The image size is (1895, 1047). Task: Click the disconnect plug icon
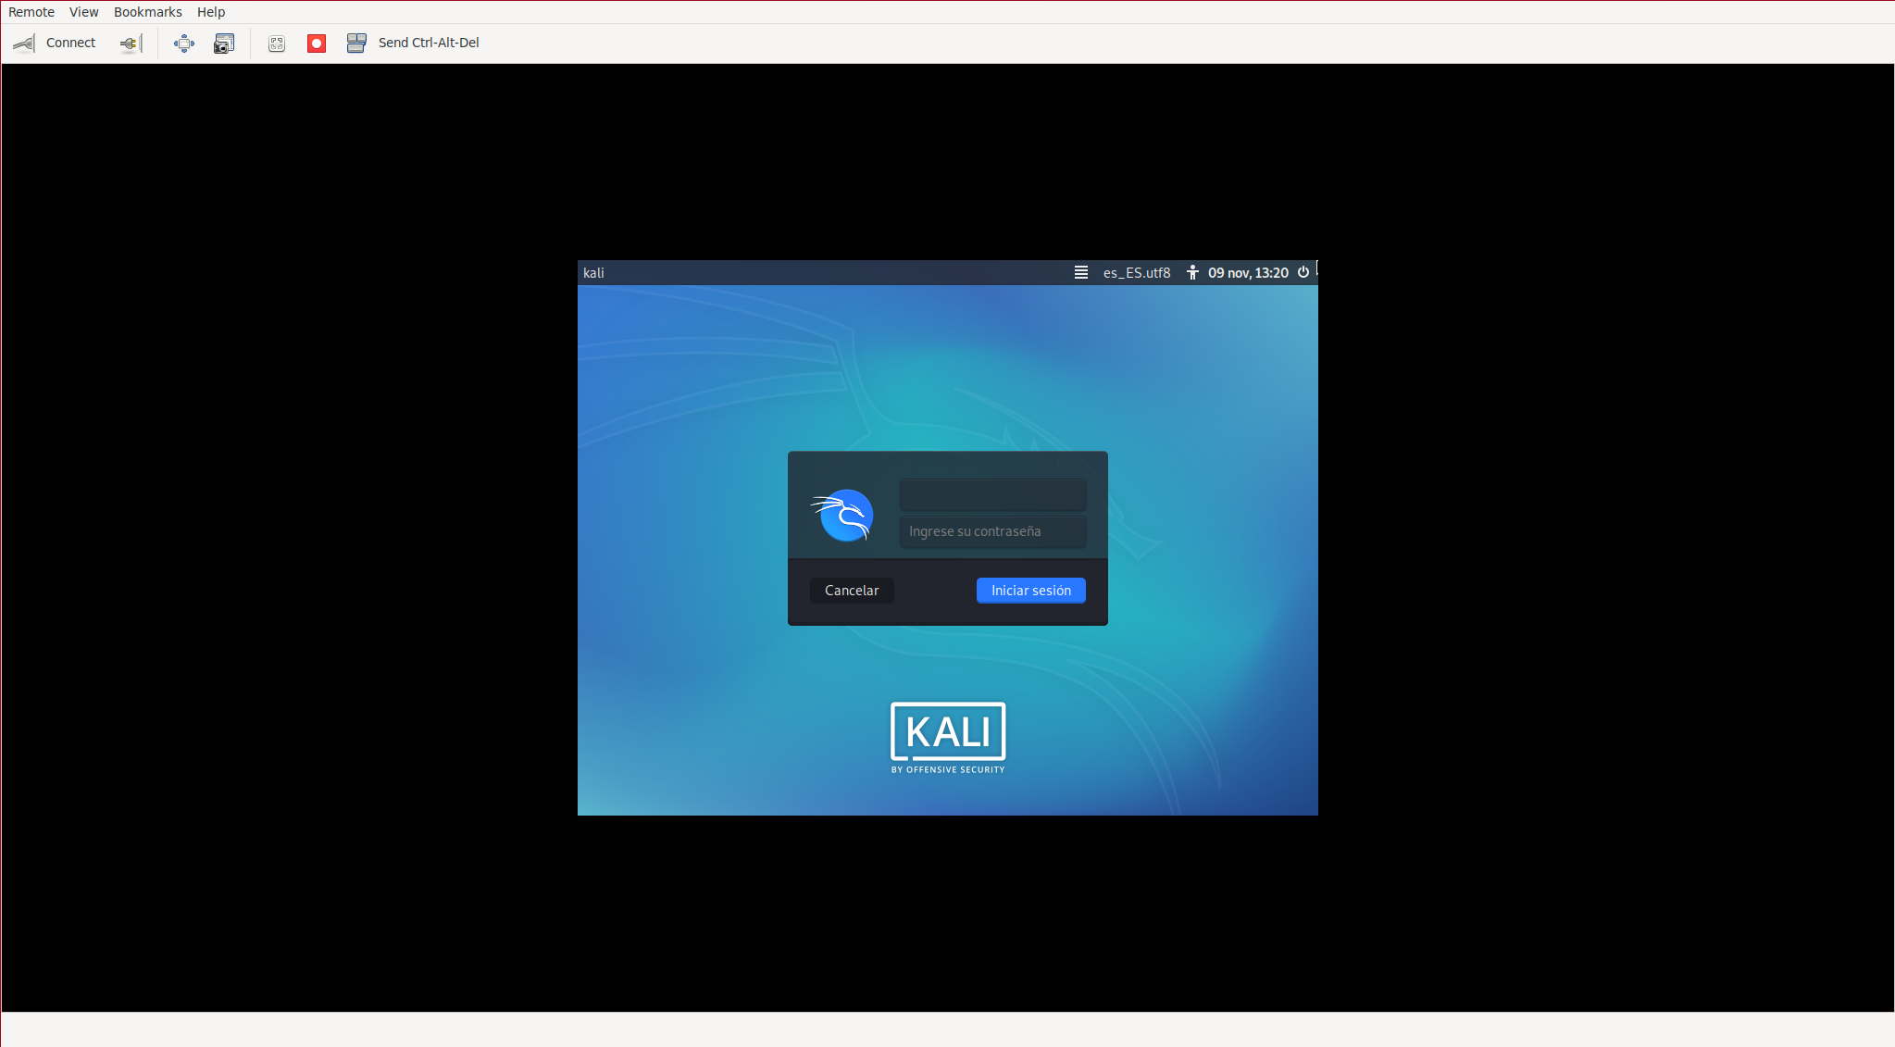130,44
